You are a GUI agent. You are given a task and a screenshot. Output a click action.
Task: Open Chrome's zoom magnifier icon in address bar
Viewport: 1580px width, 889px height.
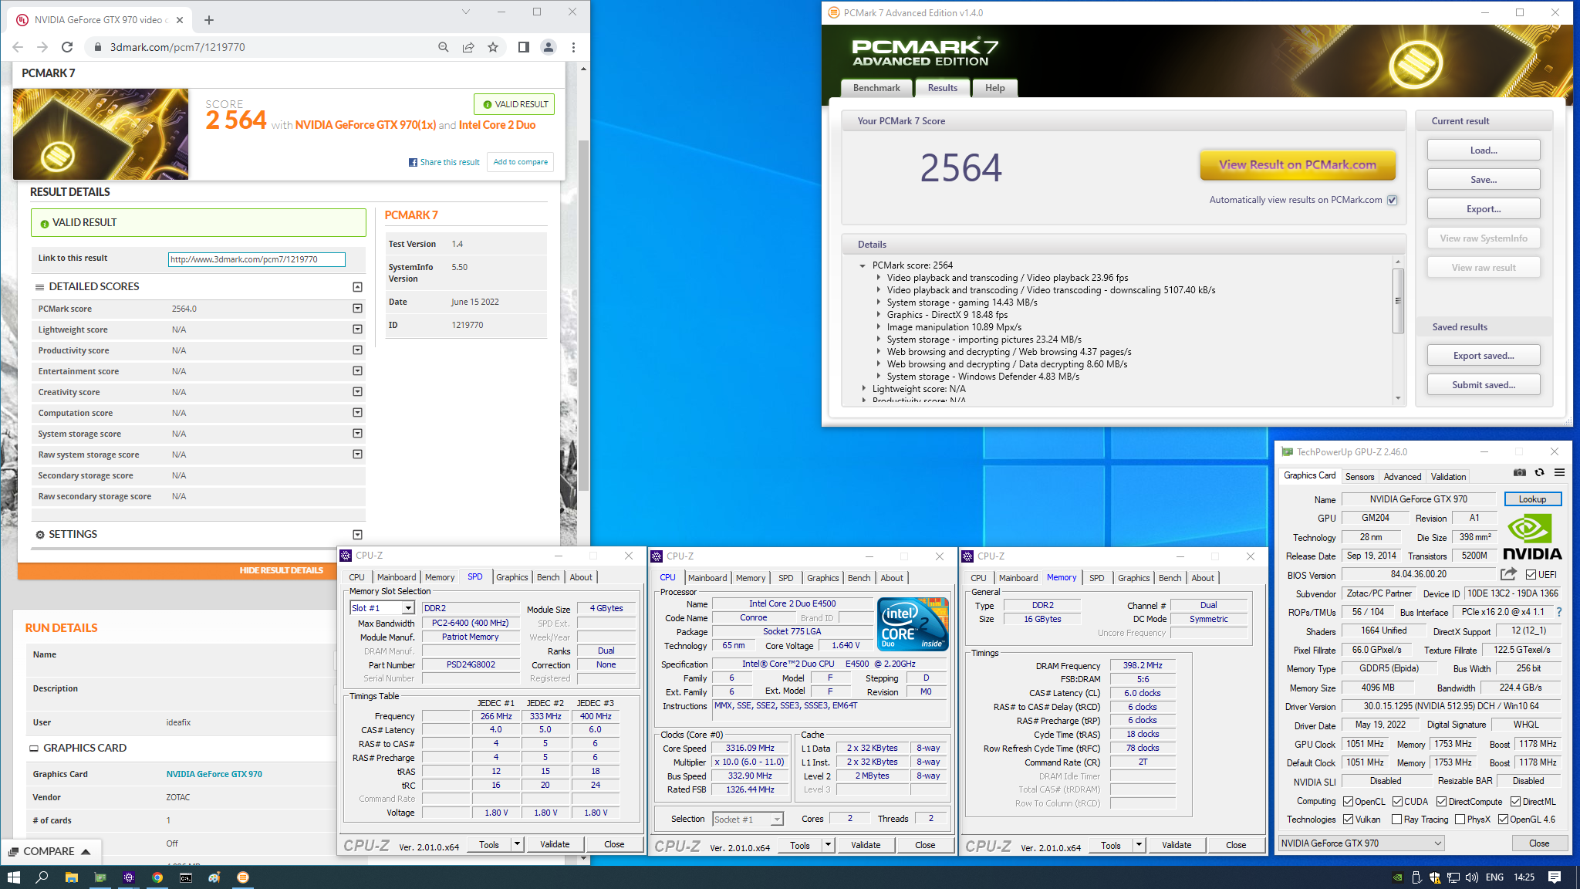pos(444,47)
